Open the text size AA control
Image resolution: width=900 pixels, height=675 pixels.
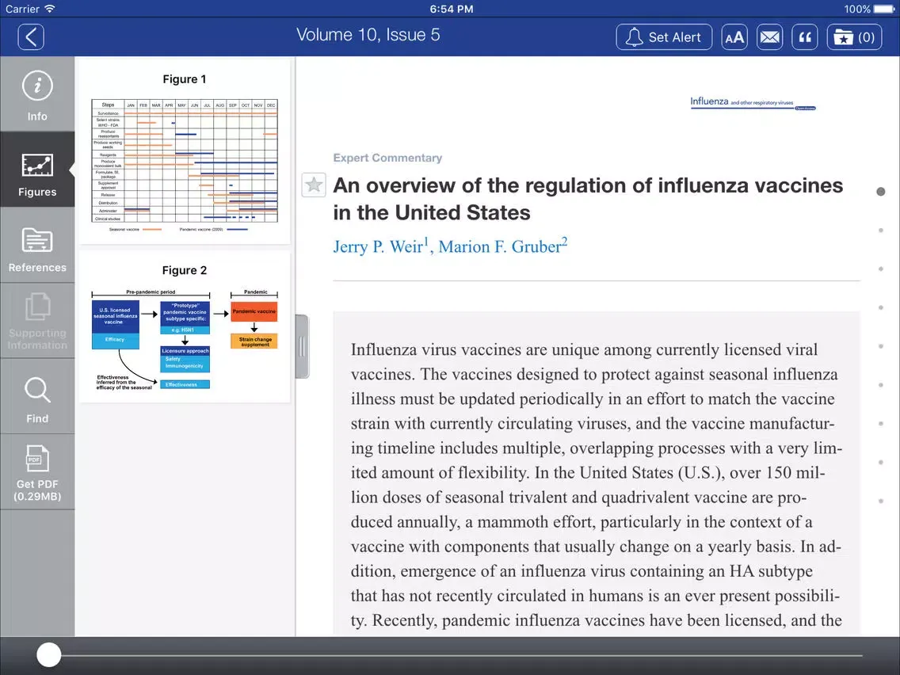(734, 37)
